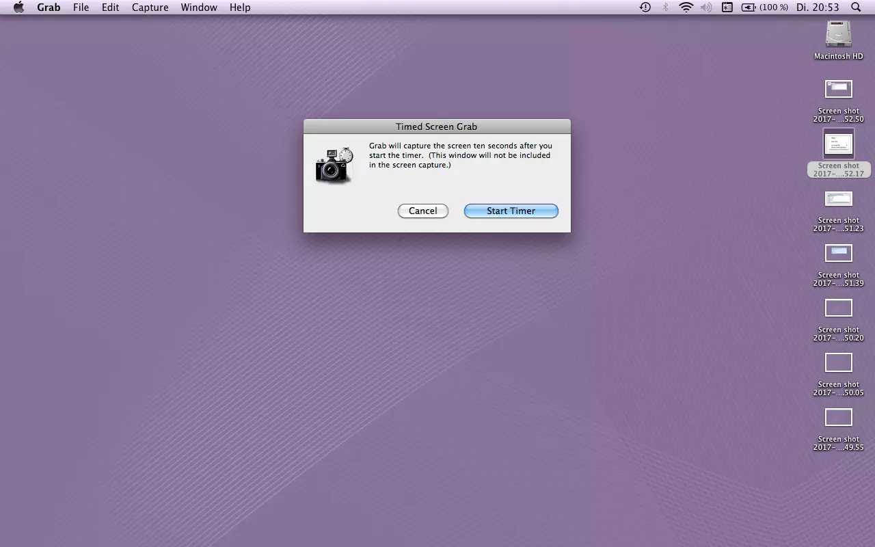Click the Macintosh HD label text
This screenshot has height=547, width=875.
(839, 57)
